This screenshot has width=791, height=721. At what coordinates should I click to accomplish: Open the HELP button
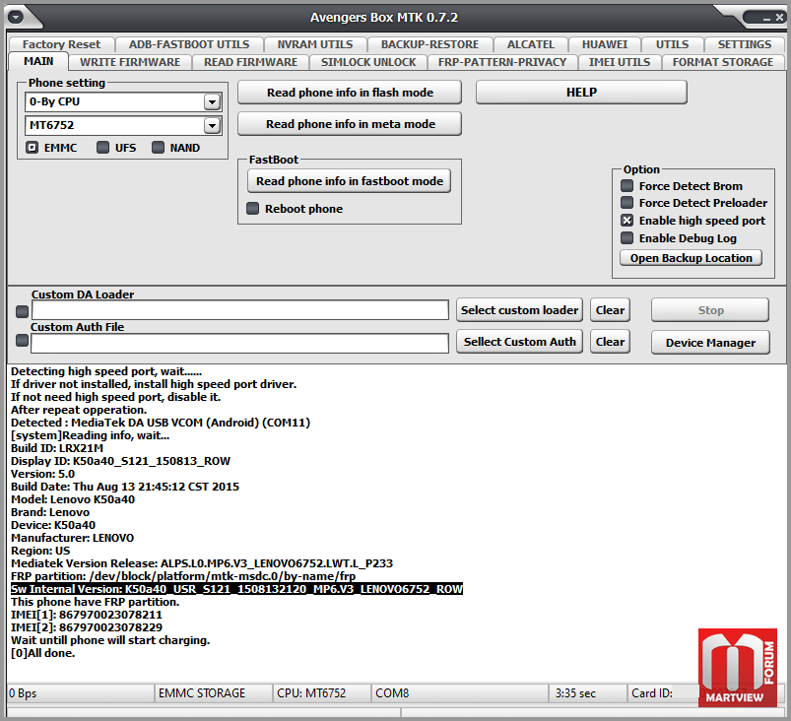[x=581, y=93]
